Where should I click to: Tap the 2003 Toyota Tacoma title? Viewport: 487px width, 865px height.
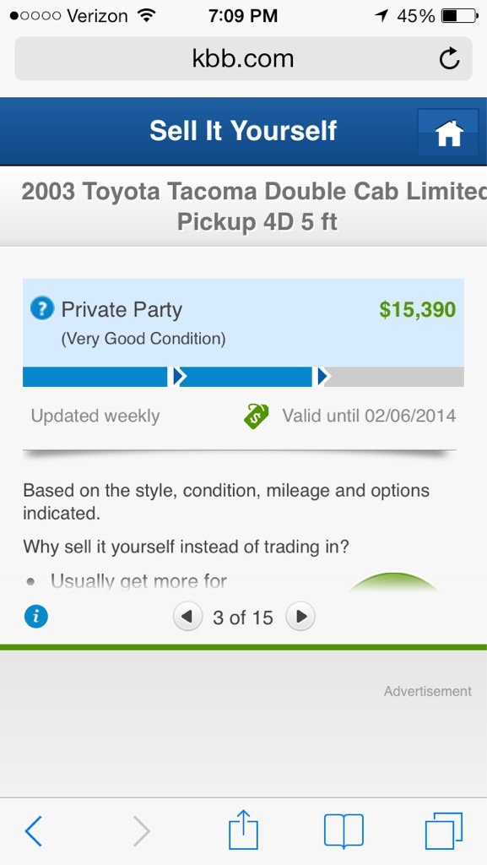tap(255, 207)
